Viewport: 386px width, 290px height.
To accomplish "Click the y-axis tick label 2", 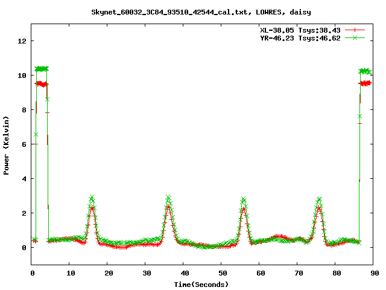I will [24, 213].
